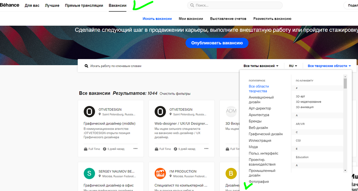
Task: Open Все типы вакансий dropdown
Action: tap(261, 66)
